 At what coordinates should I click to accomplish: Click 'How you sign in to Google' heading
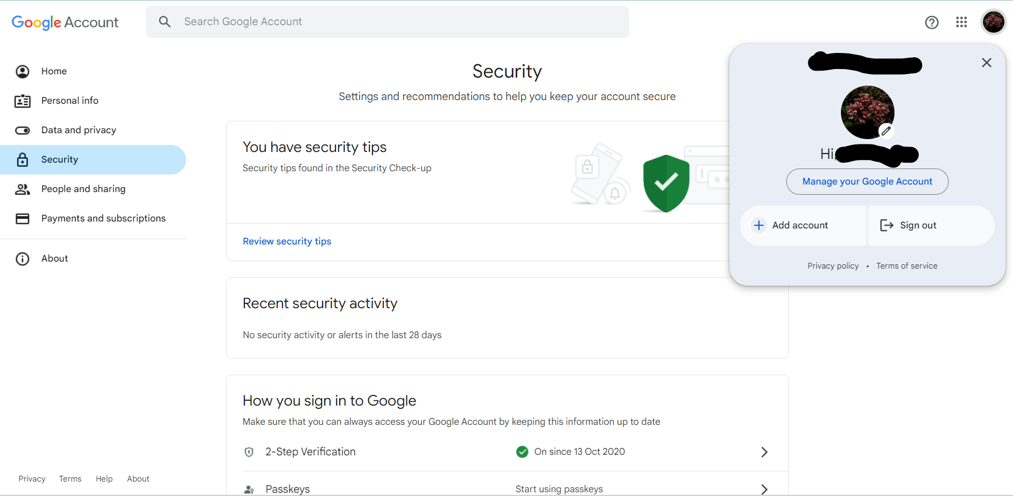coord(329,401)
